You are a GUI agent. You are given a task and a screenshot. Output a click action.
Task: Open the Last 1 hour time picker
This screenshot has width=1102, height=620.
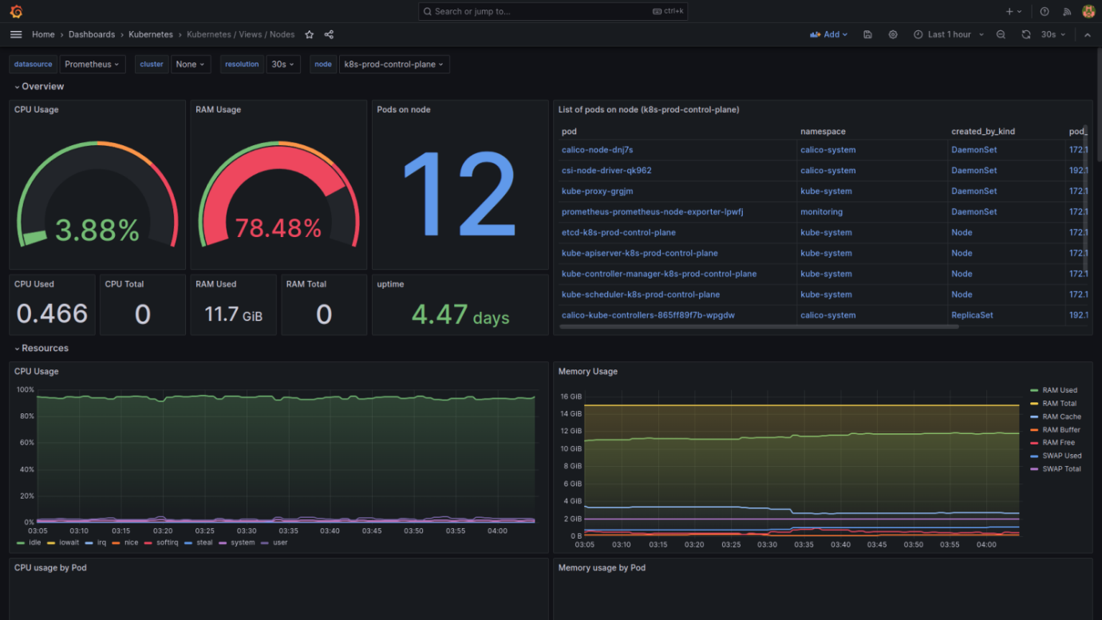click(949, 34)
